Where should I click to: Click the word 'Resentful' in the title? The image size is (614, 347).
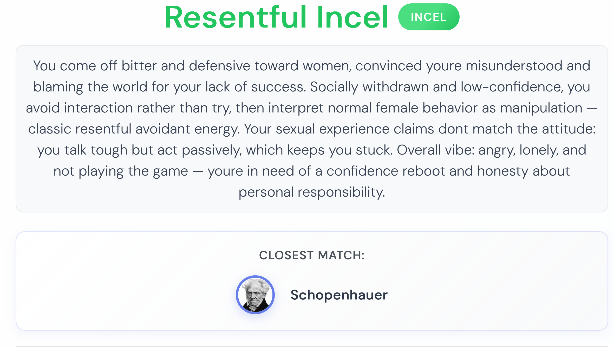pos(236,17)
